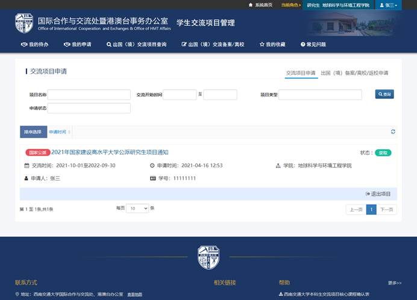This screenshot has height=300, width=417.
Task: Click the 退出项目 button
Action: click(378, 194)
